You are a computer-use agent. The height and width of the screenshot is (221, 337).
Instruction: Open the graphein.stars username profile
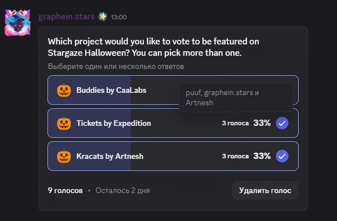[x=66, y=17]
